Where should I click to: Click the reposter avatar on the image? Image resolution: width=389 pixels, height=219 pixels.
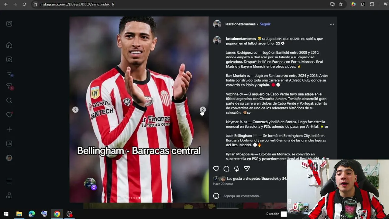click(90, 184)
